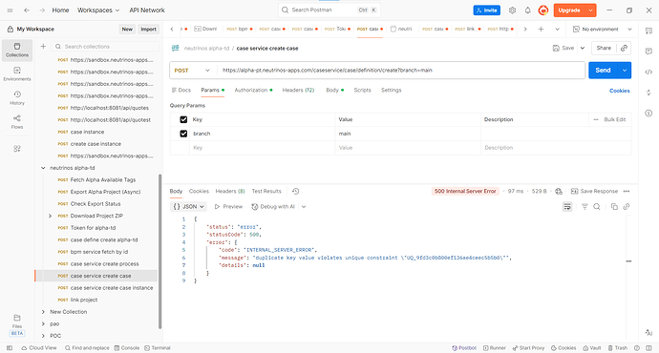
Task: Add a new collection with plus icon
Action: tap(43, 46)
